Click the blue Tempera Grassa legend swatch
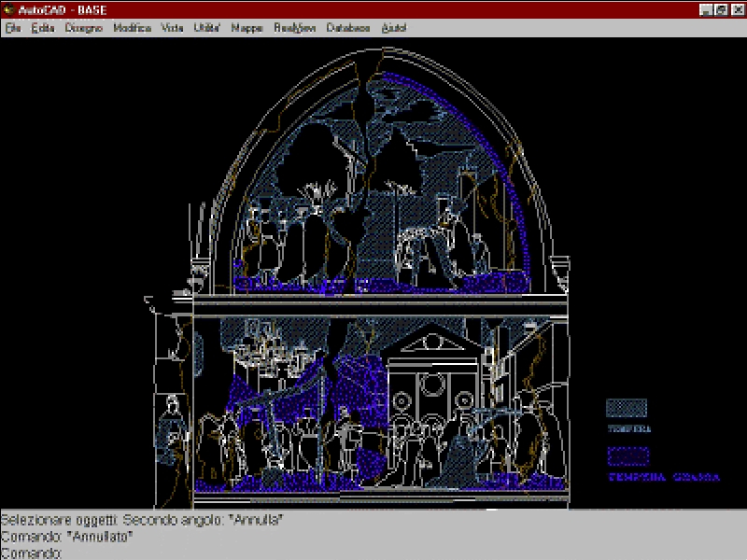747x560 pixels. pyautogui.click(x=627, y=456)
